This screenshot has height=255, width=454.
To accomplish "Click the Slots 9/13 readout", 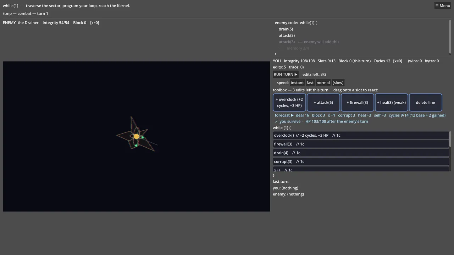I will pyautogui.click(x=327, y=61).
